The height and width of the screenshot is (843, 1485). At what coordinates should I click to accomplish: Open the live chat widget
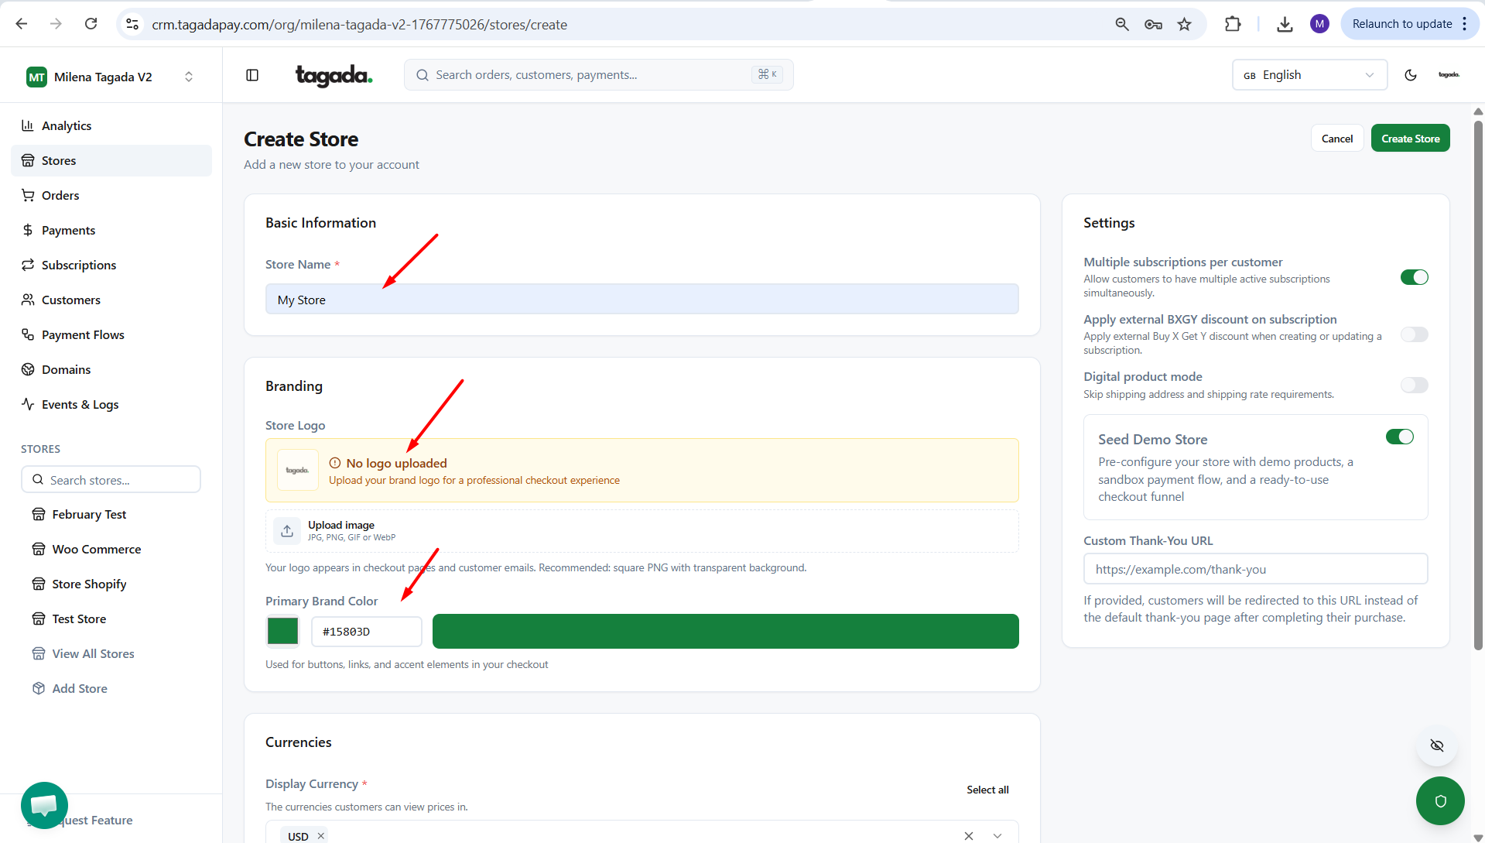click(44, 805)
